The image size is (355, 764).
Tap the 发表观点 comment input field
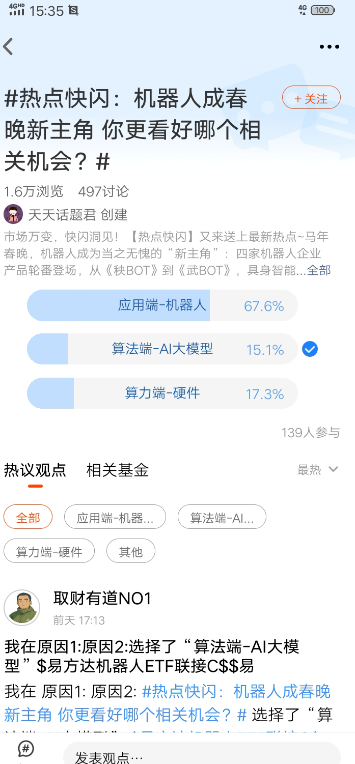point(201,756)
